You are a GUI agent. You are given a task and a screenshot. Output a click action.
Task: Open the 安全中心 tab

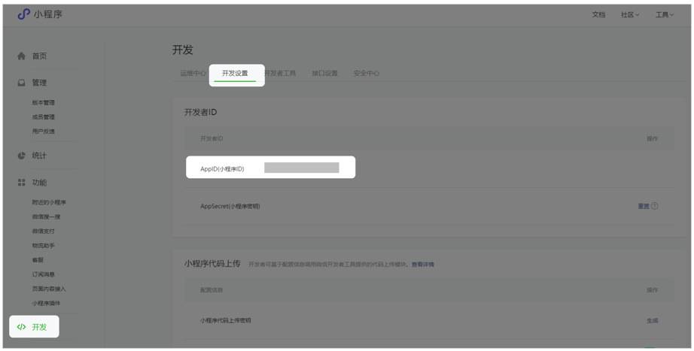367,74
